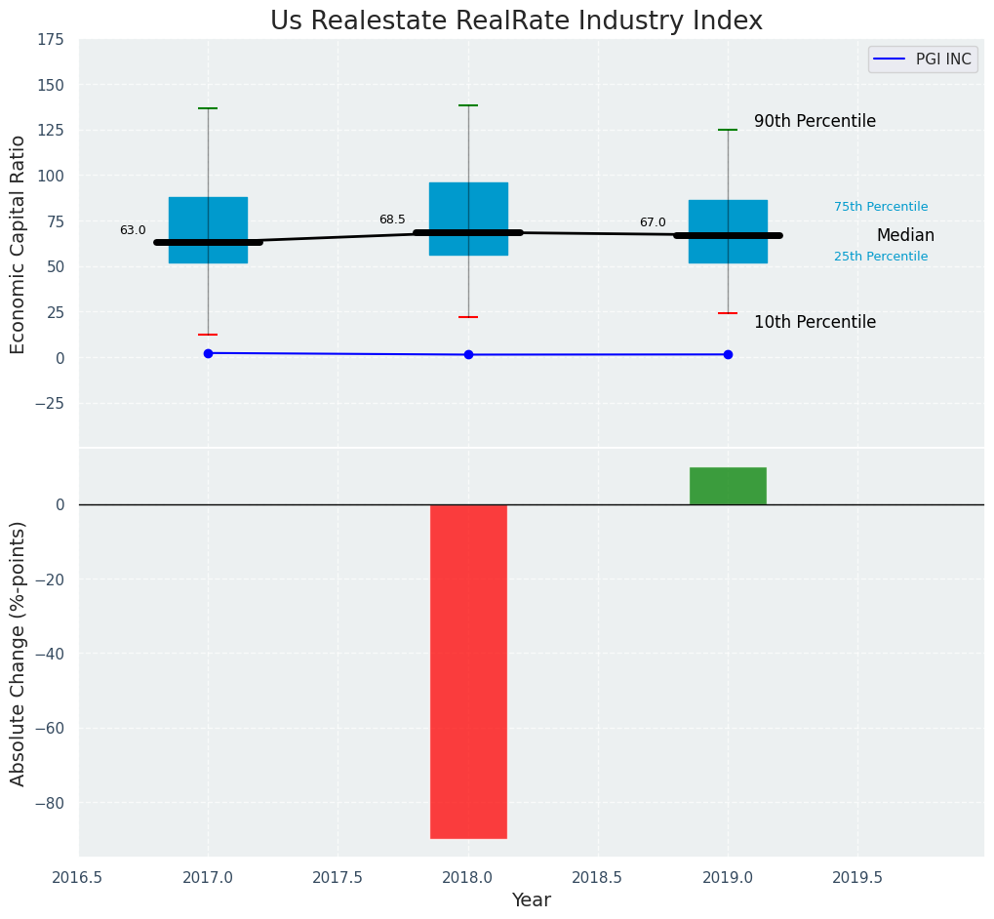Click the chart title text
994x919 pixels.
pyautogui.click(x=516, y=20)
